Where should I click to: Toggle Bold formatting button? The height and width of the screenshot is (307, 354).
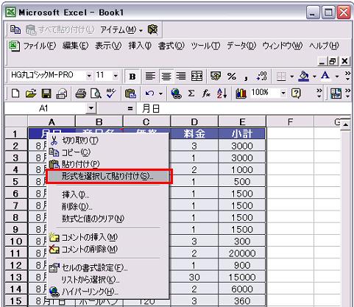pyautogui.click(x=132, y=77)
